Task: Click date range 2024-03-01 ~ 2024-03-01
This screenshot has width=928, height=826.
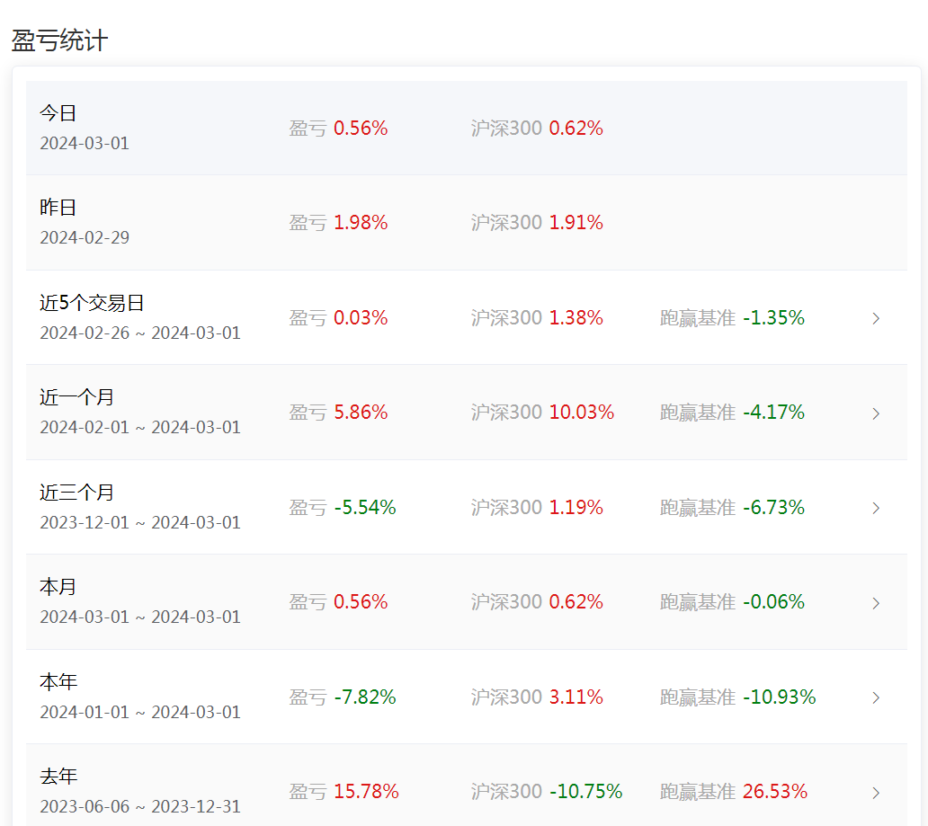Action: pos(140,617)
